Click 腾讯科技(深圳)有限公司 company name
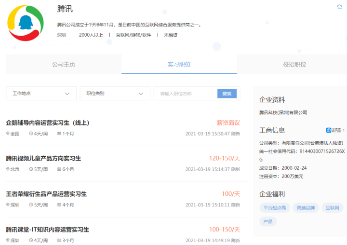The width and height of the screenshot is (347, 245). tap(283, 112)
